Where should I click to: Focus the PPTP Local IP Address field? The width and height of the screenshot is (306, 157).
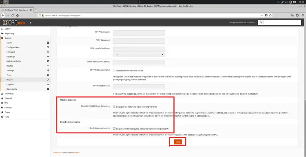[x=139, y=49]
